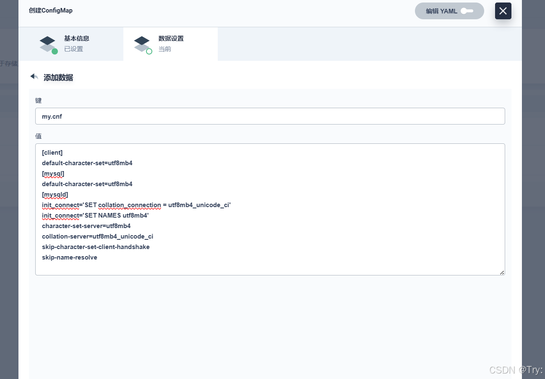Click the 创建ConfigMap dialog title
545x379 pixels.
pyautogui.click(x=50, y=10)
